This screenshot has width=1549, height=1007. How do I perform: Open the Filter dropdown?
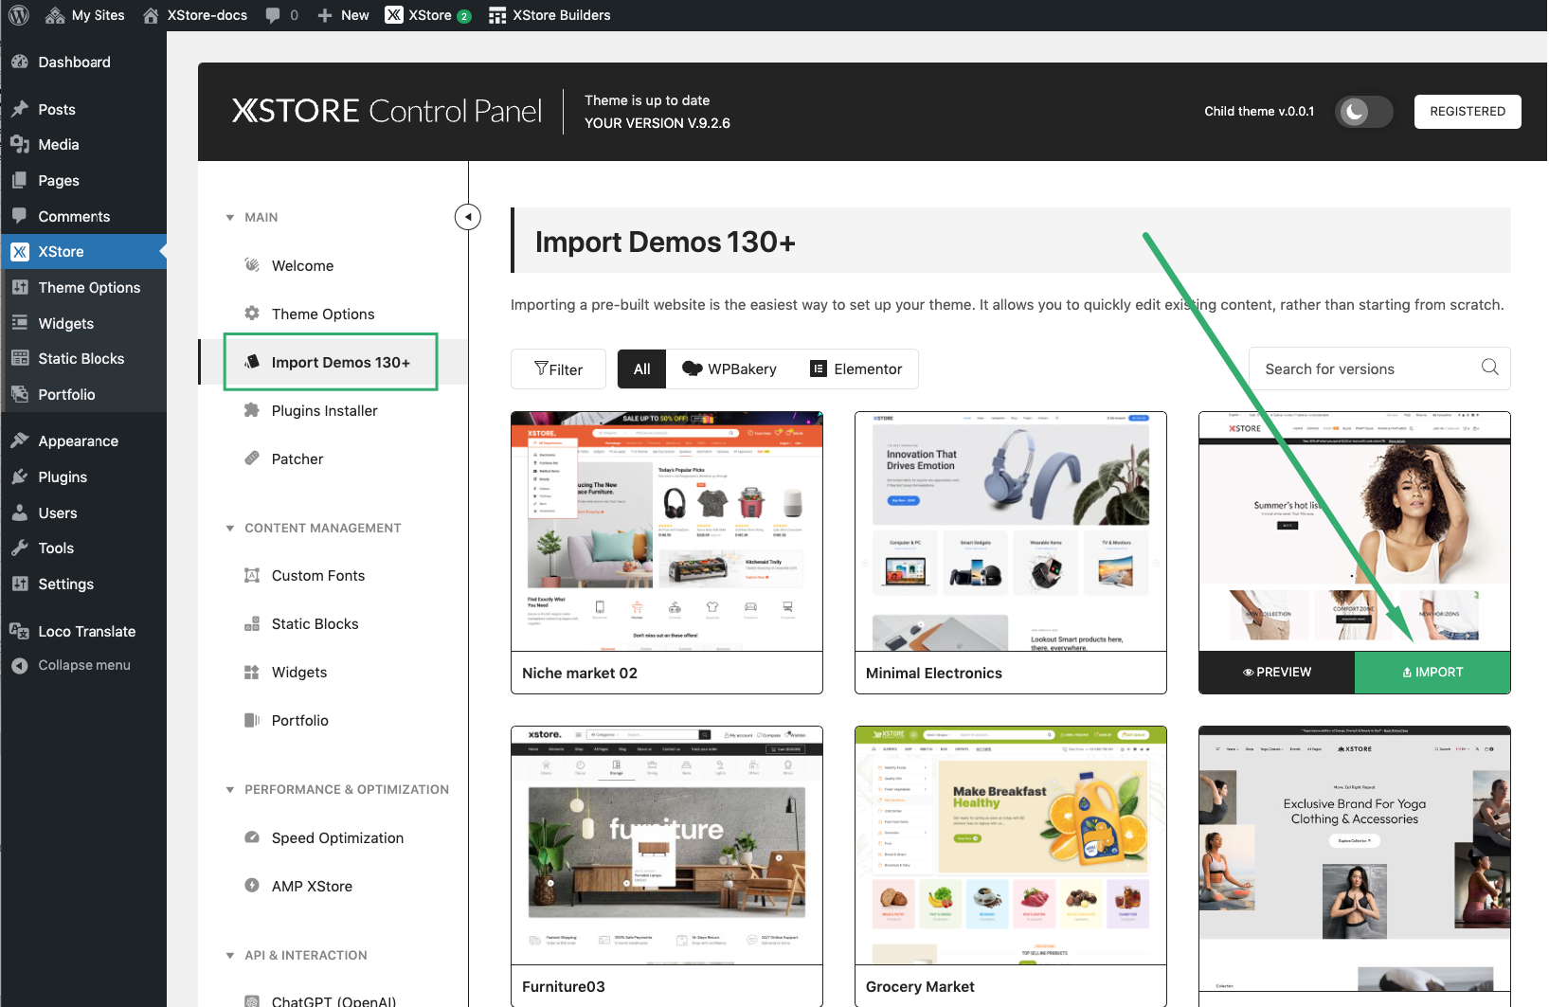[558, 369]
